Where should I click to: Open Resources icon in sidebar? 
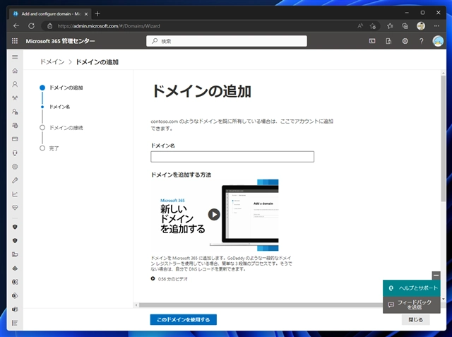point(15,125)
